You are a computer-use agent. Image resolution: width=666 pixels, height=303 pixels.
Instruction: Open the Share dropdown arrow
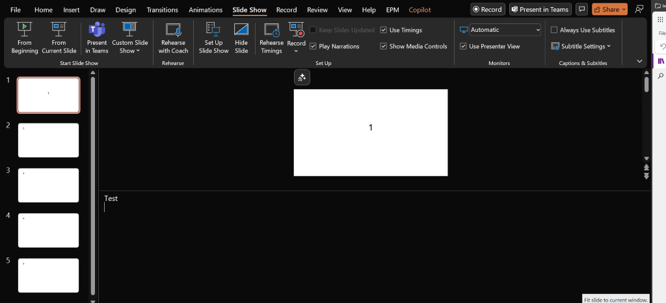point(624,9)
